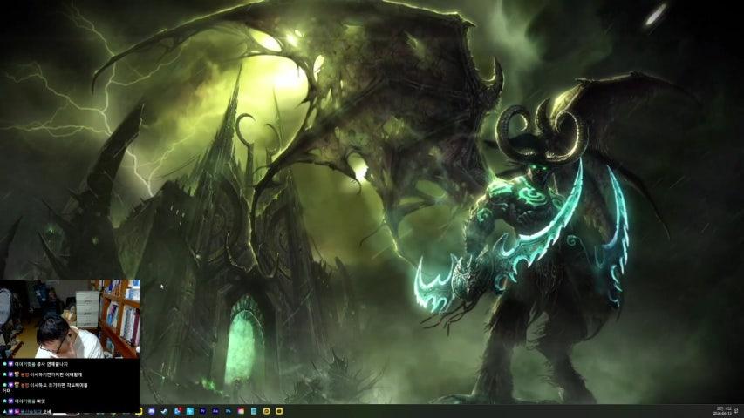Open the teal document icon in taskbar
The image size is (744, 418).
pyautogui.click(x=253, y=410)
